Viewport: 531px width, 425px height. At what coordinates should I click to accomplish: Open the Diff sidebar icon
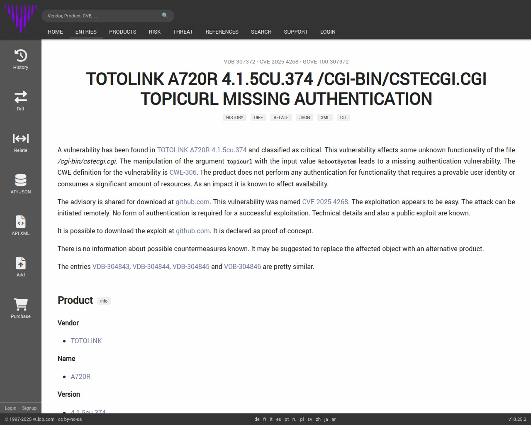click(20, 97)
